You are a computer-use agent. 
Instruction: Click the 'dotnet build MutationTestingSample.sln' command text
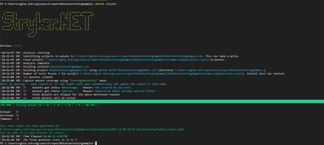127,70
